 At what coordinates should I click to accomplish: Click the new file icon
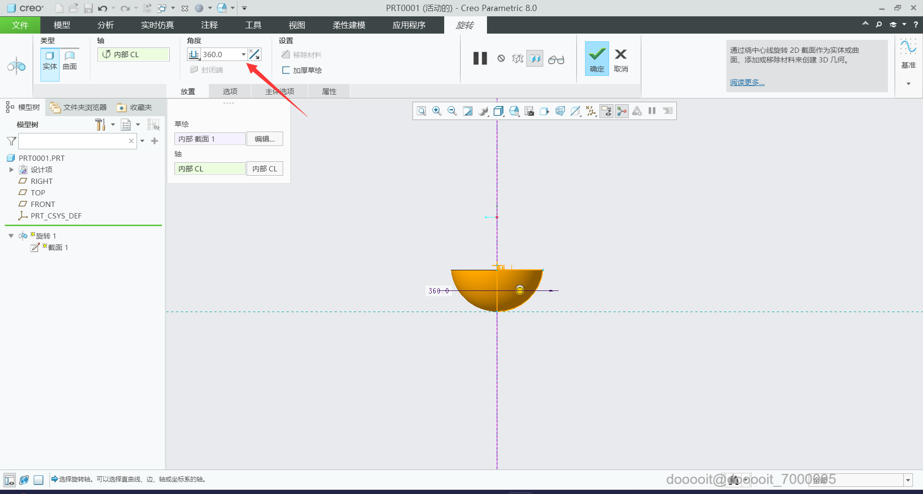(59, 8)
